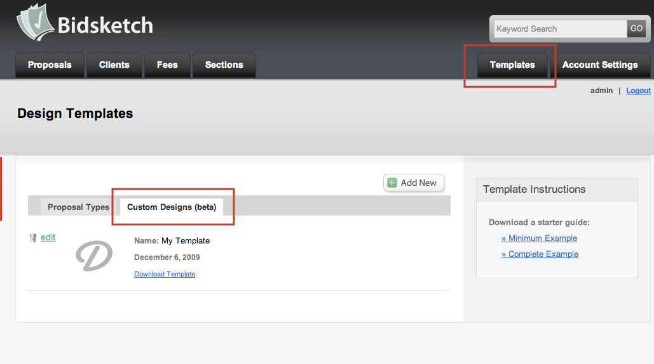
Task: Focus the Keyword Search input field
Action: click(x=560, y=29)
